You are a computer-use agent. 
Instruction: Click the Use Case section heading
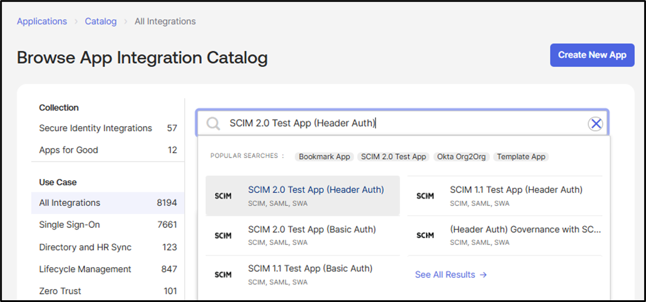tap(58, 182)
